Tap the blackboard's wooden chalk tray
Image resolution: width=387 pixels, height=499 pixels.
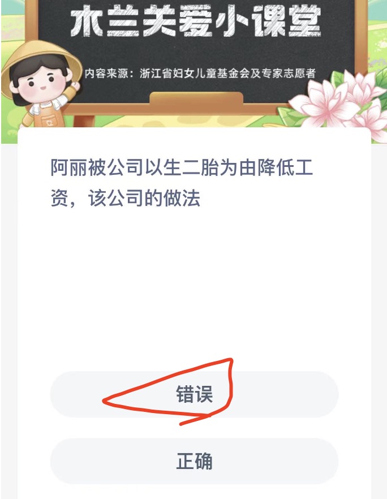(x=196, y=98)
